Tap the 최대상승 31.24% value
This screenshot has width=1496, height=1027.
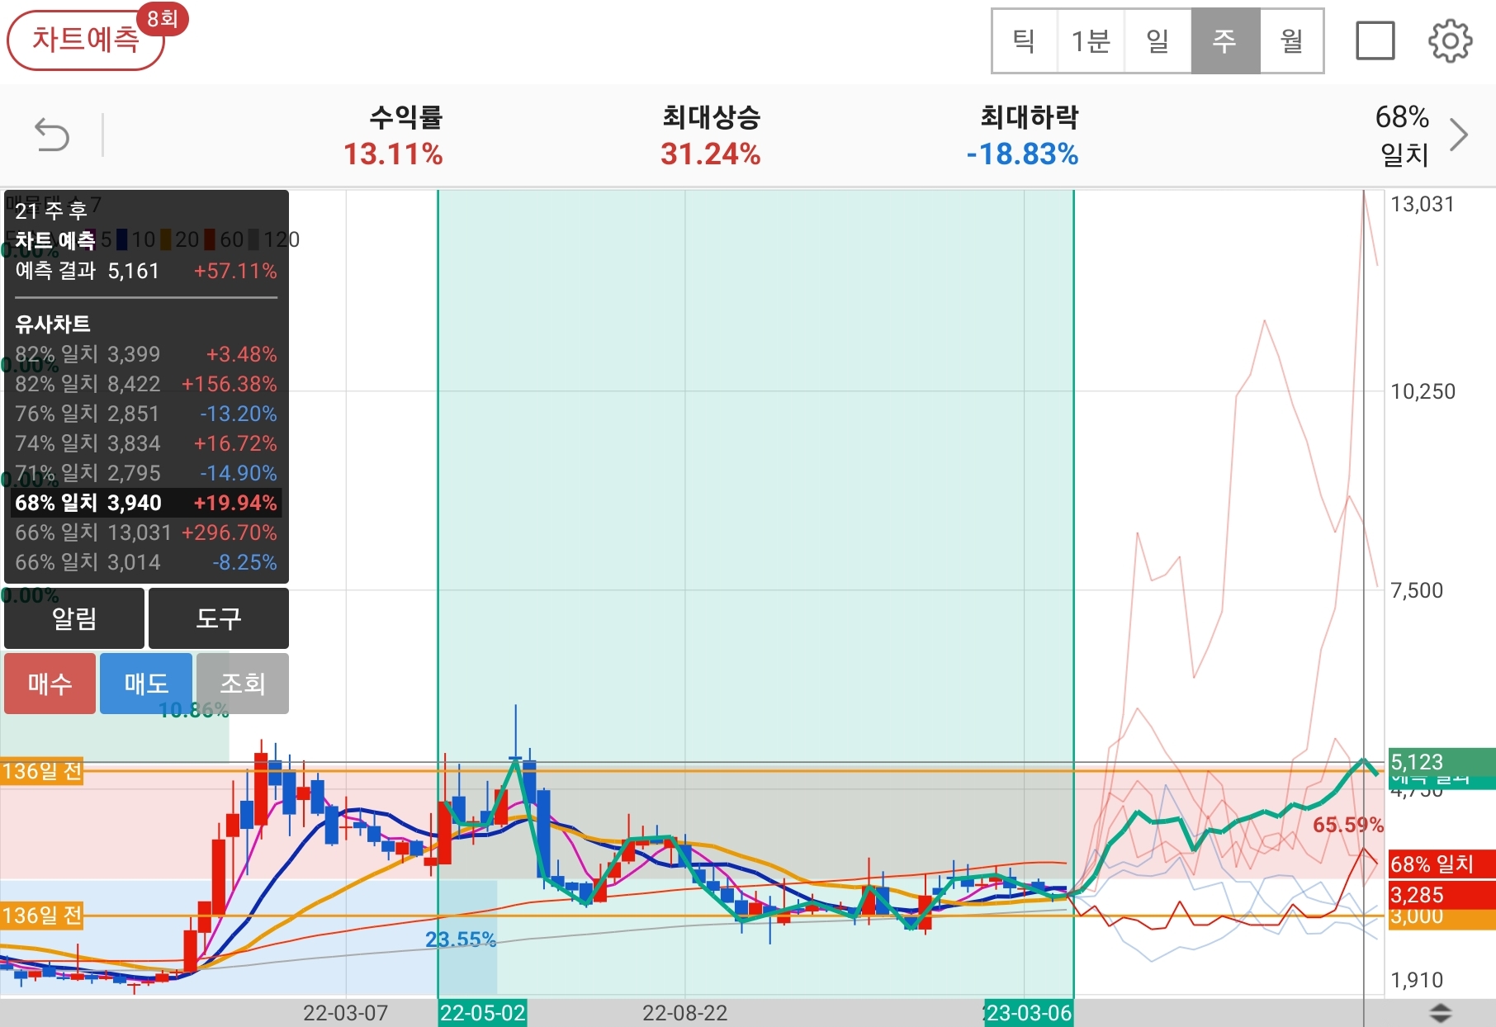(x=710, y=154)
